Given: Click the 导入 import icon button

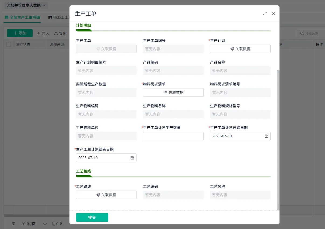Looking at the screenshot, I should tap(43, 34).
